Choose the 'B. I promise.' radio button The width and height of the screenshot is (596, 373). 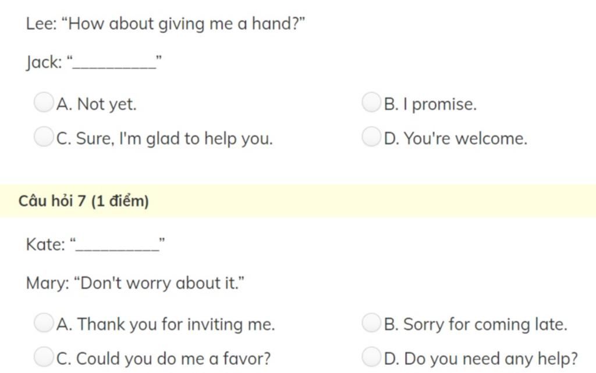tap(371, 102)
